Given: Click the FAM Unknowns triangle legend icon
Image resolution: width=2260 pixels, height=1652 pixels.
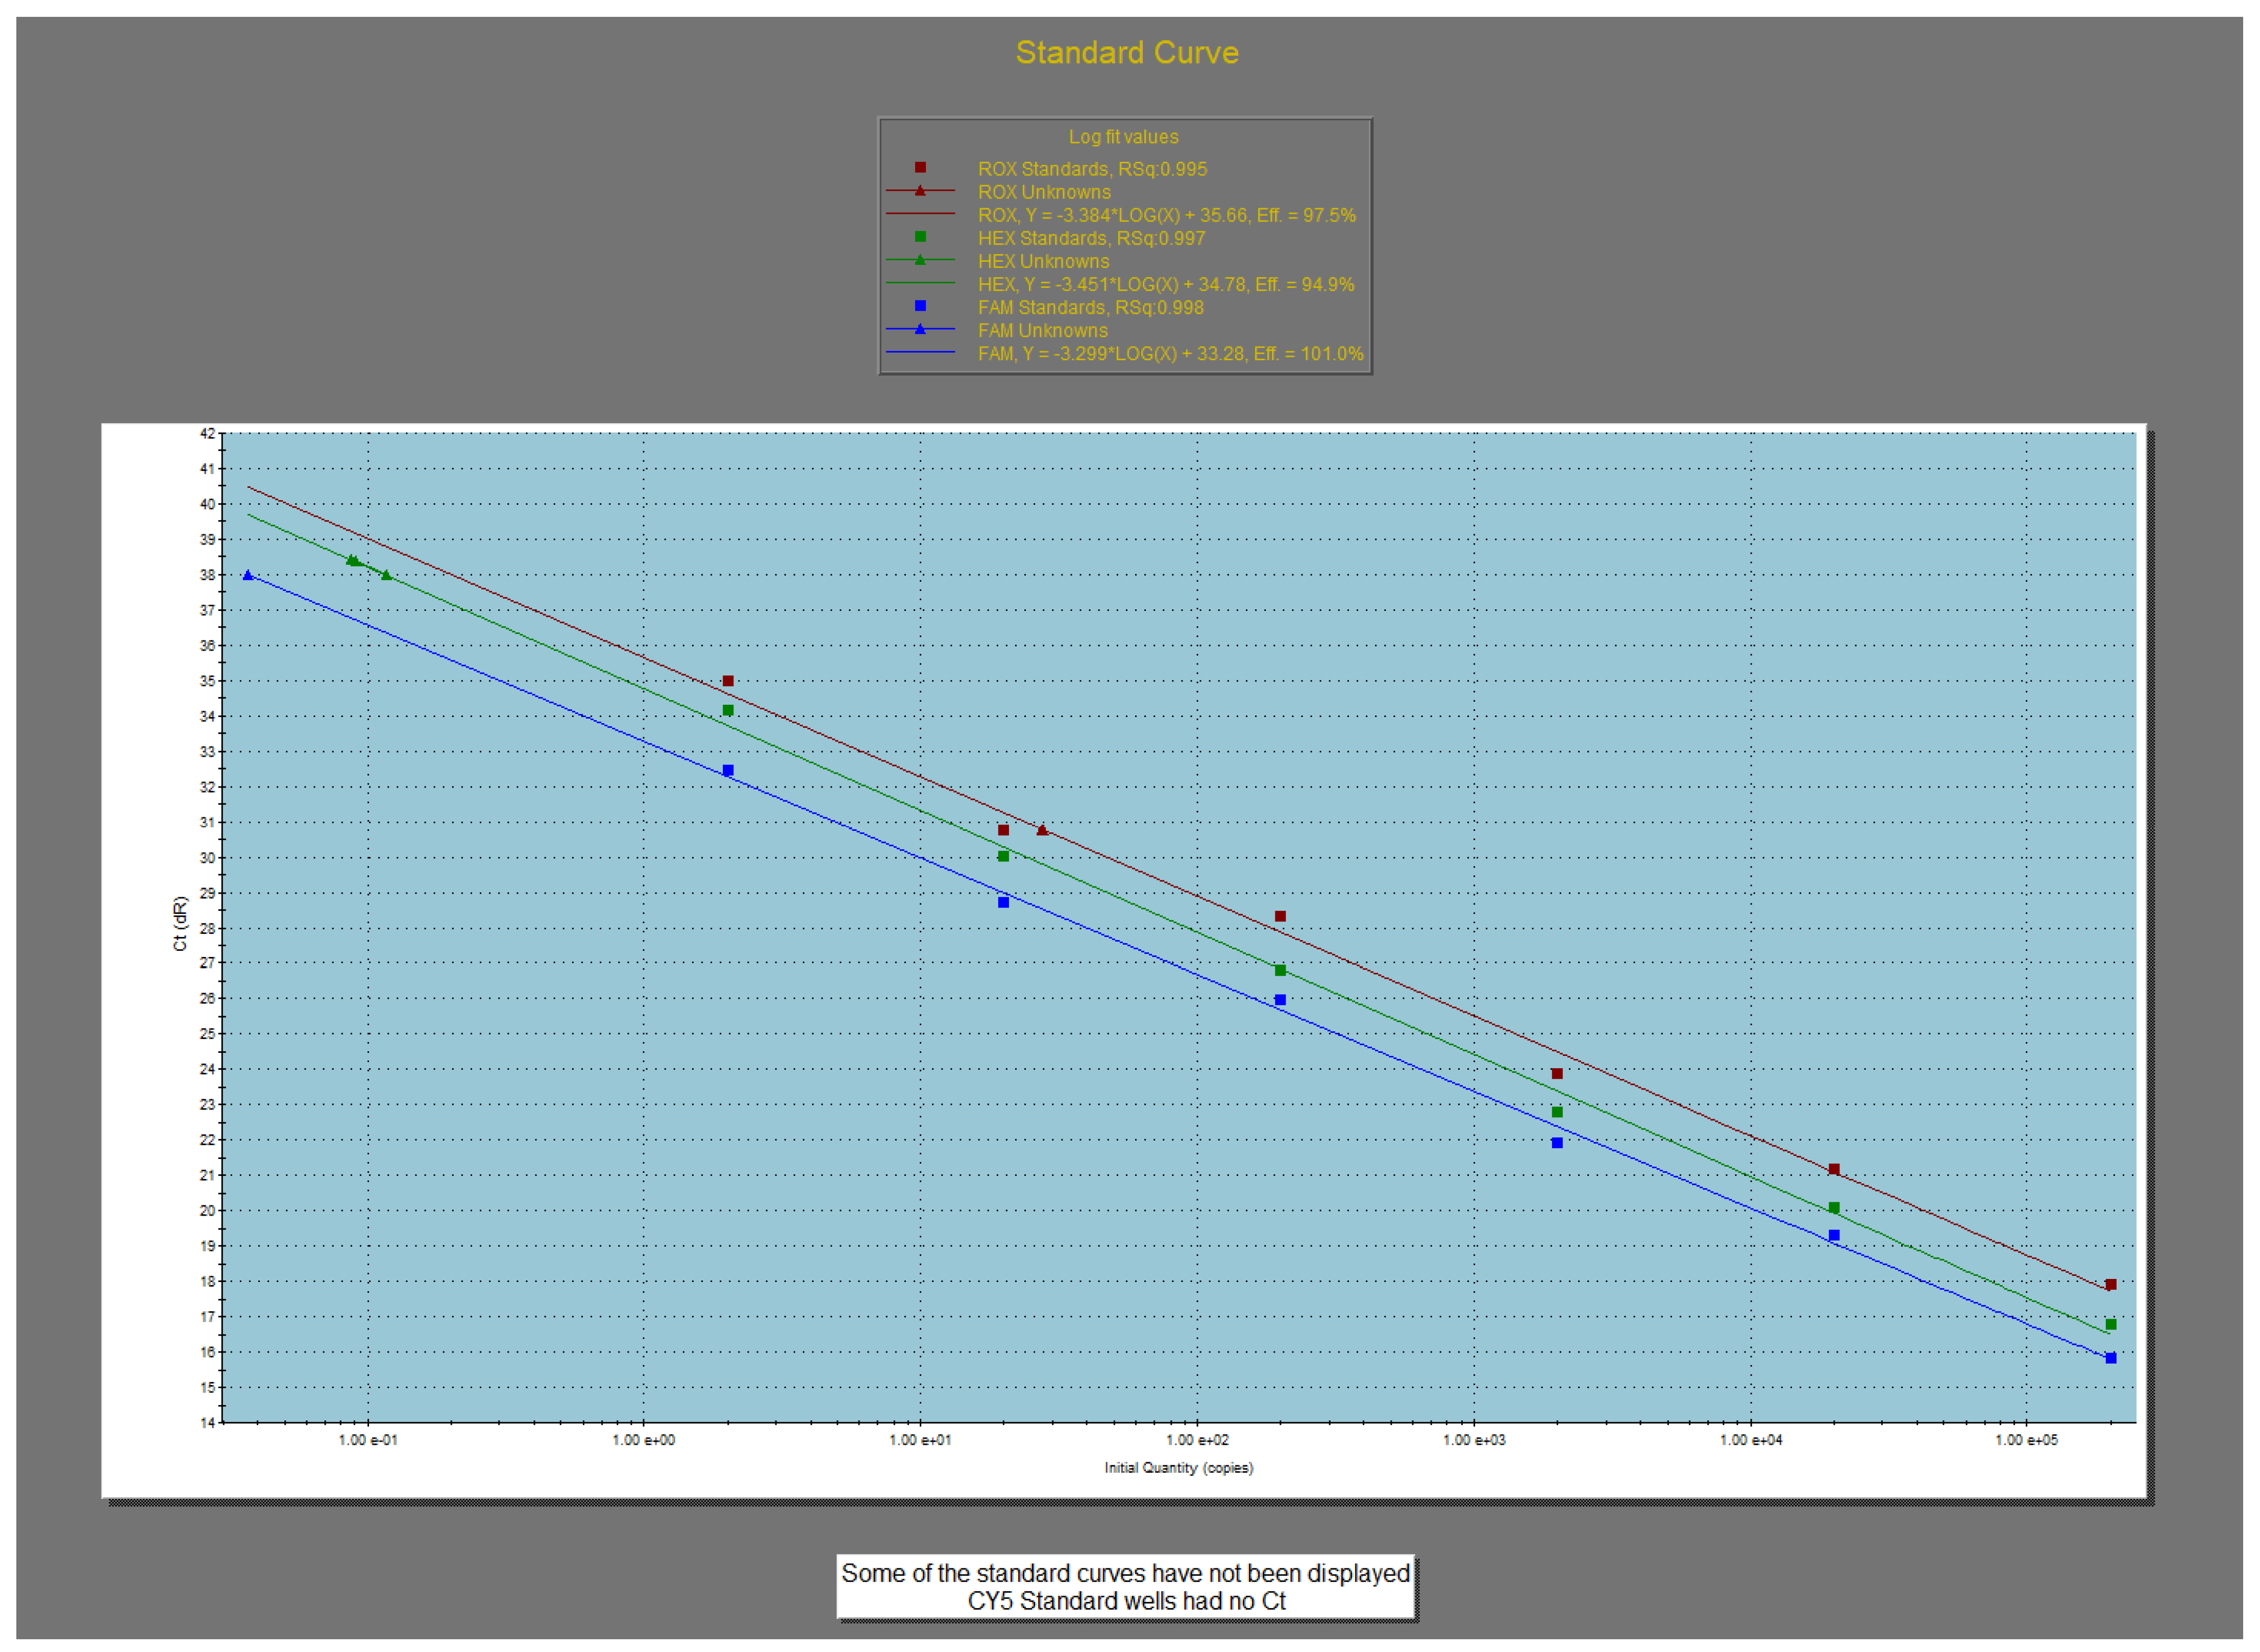Looking at the screenshot, I should 920,329.
